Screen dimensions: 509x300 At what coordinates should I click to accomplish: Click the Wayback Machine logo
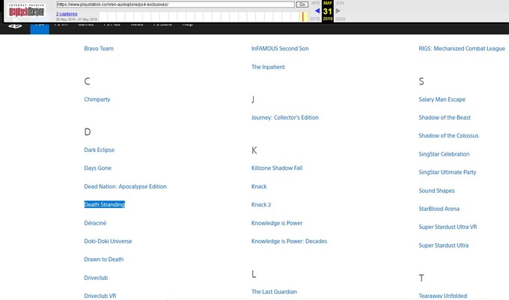click(x=26, y=10)
